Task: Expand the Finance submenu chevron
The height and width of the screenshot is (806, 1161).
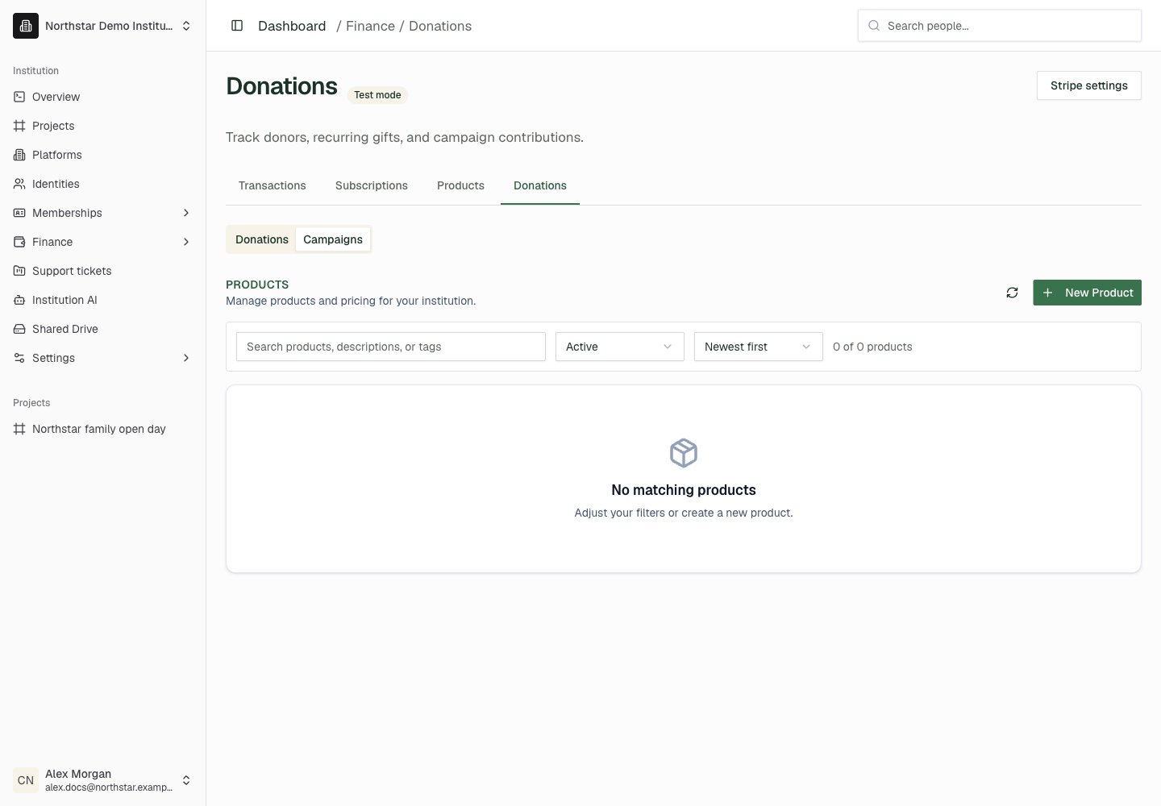Action: 186,242
